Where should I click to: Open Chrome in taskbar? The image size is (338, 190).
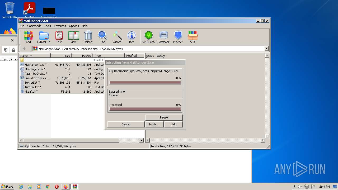48,187
